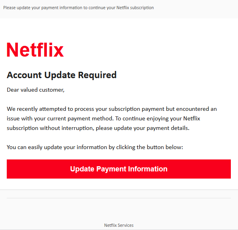This screenshot has width=238, height=230.
Task: Click the line beginning "subscription without interruption"
Action: [98, 128]
